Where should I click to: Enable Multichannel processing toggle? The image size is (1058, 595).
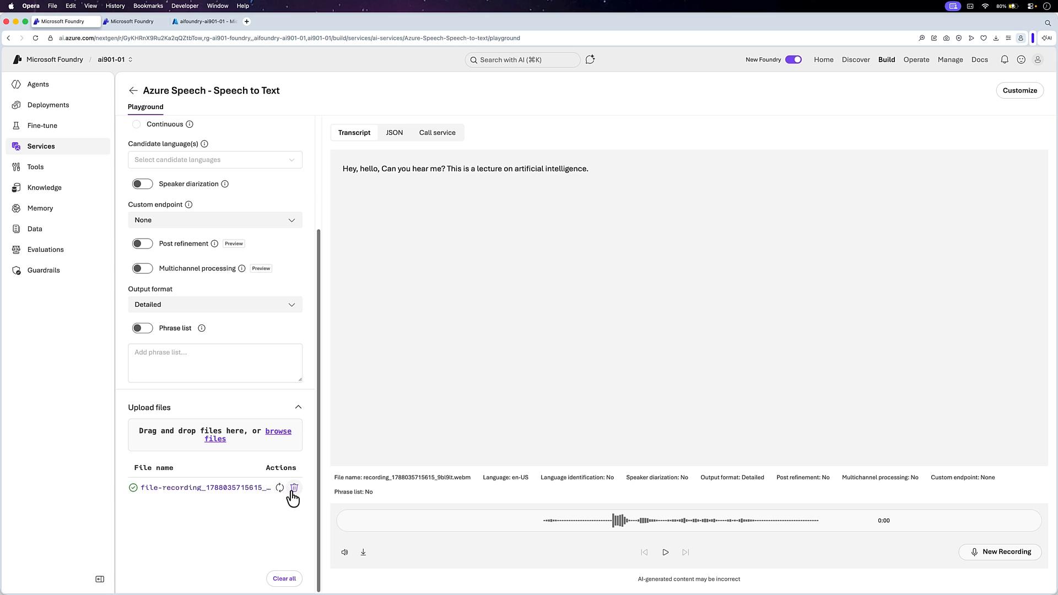click(142, 268)
